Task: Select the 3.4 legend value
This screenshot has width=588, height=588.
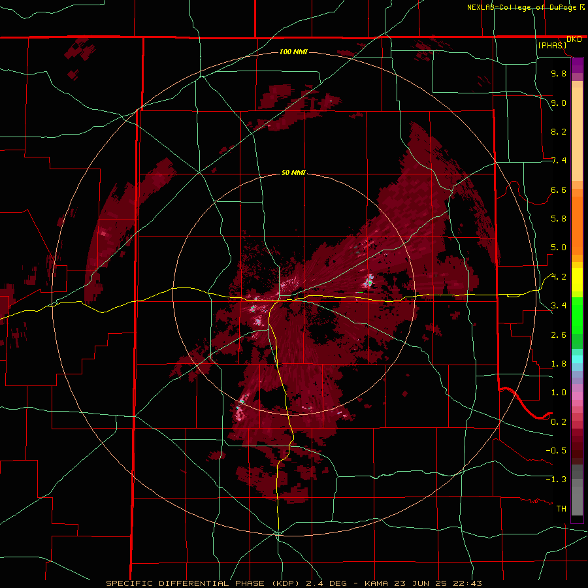Action: [x=559, y=306]
